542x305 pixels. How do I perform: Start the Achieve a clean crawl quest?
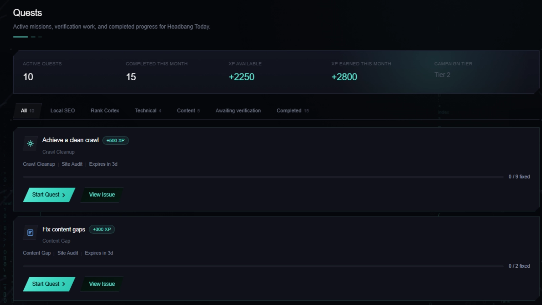[49, 195]
